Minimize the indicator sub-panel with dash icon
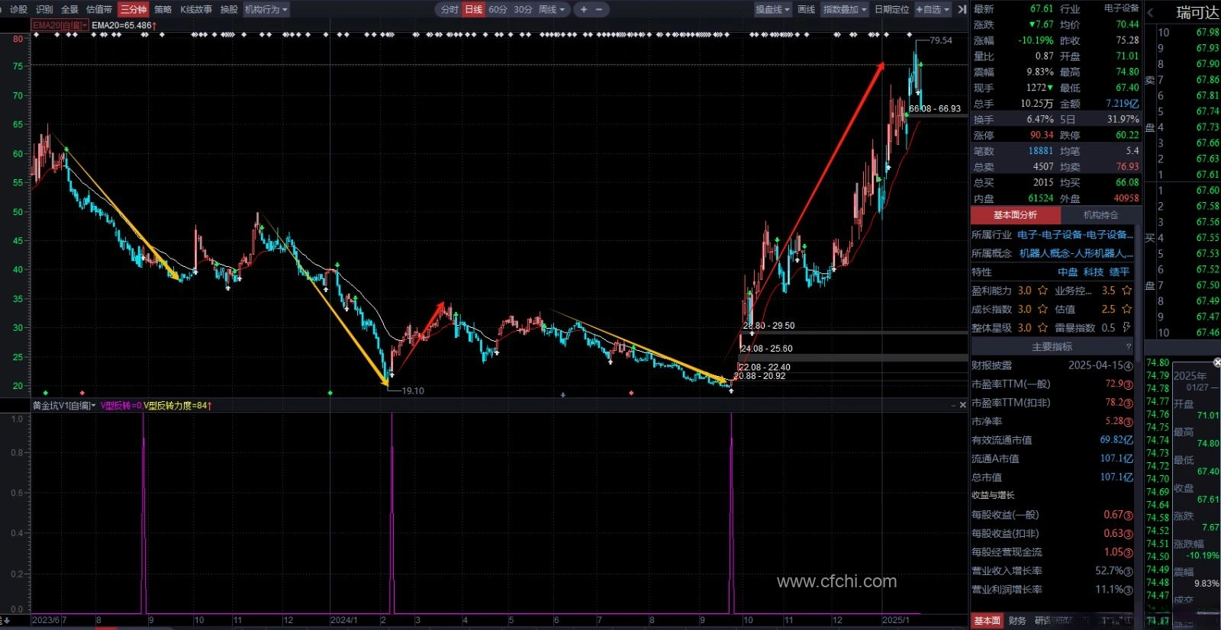This screenshot has height=630, width=1221. [x=952, y=405]
